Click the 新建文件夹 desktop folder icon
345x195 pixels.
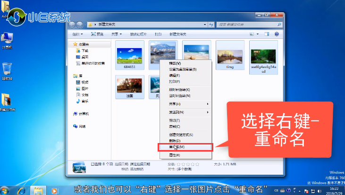pos(7,102)
